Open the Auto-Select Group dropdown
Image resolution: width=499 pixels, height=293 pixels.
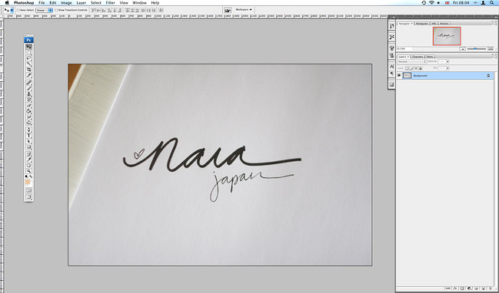click(x=45, y=10)
